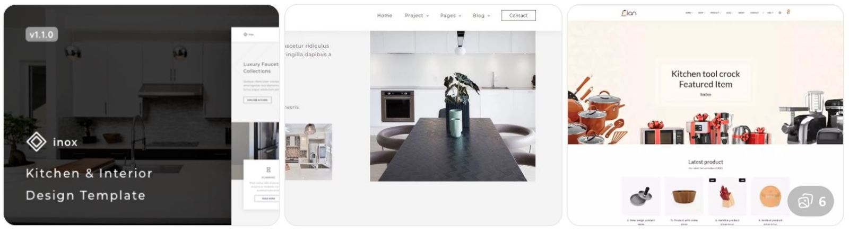Click the small inox logo in preview
The height and width of the screenshot is (233, 849).
[x=248, y=34]
